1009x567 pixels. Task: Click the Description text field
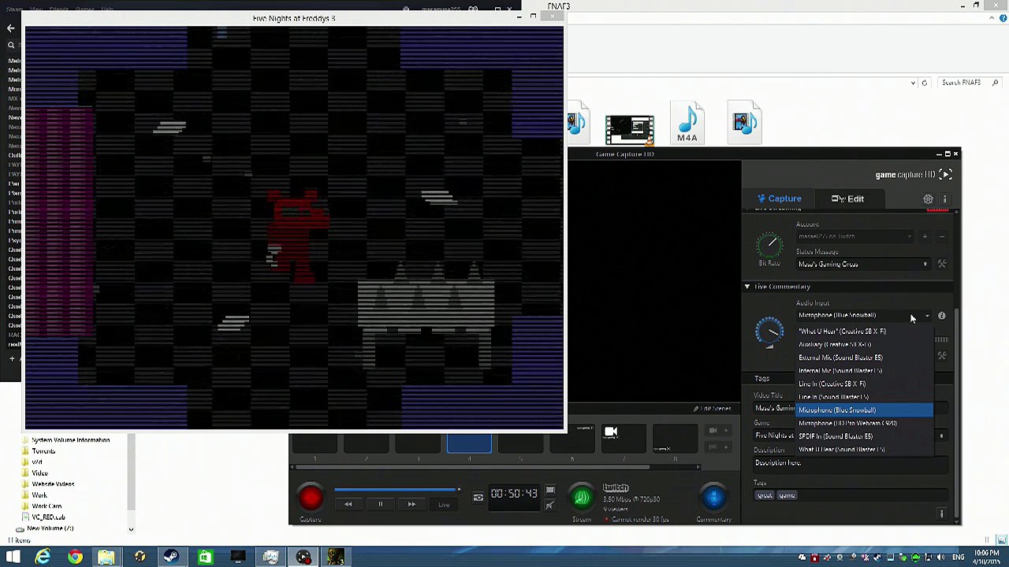click(851, 463)
